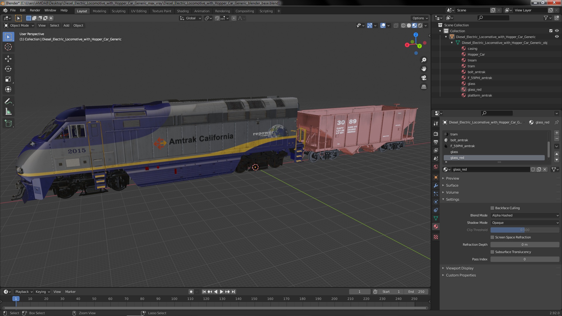Toggle proportional editing button
Viewport: 562px width, 316px height.
click(x=234, y=18)
